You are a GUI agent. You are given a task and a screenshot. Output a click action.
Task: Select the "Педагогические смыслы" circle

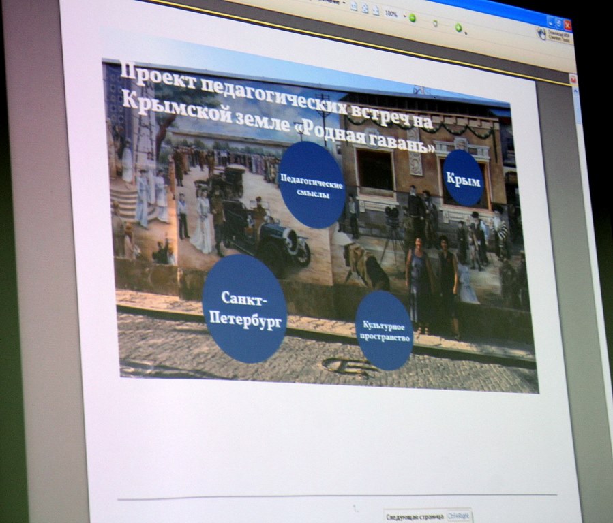[312, 185]
